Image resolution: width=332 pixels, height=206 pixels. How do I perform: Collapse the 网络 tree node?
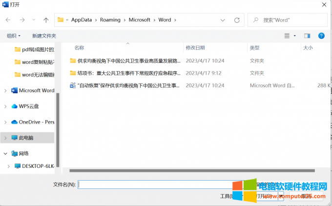tap(5, 153)
